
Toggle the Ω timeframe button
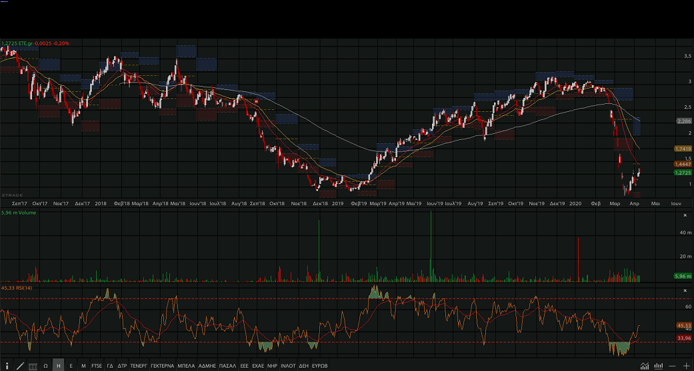[45, 366]
